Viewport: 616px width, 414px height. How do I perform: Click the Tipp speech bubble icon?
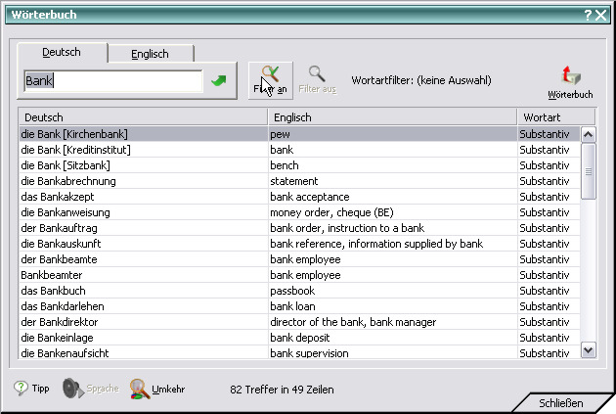click(21, 389)
